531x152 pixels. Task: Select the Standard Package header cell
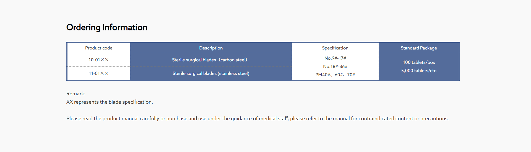click(419, 48)
